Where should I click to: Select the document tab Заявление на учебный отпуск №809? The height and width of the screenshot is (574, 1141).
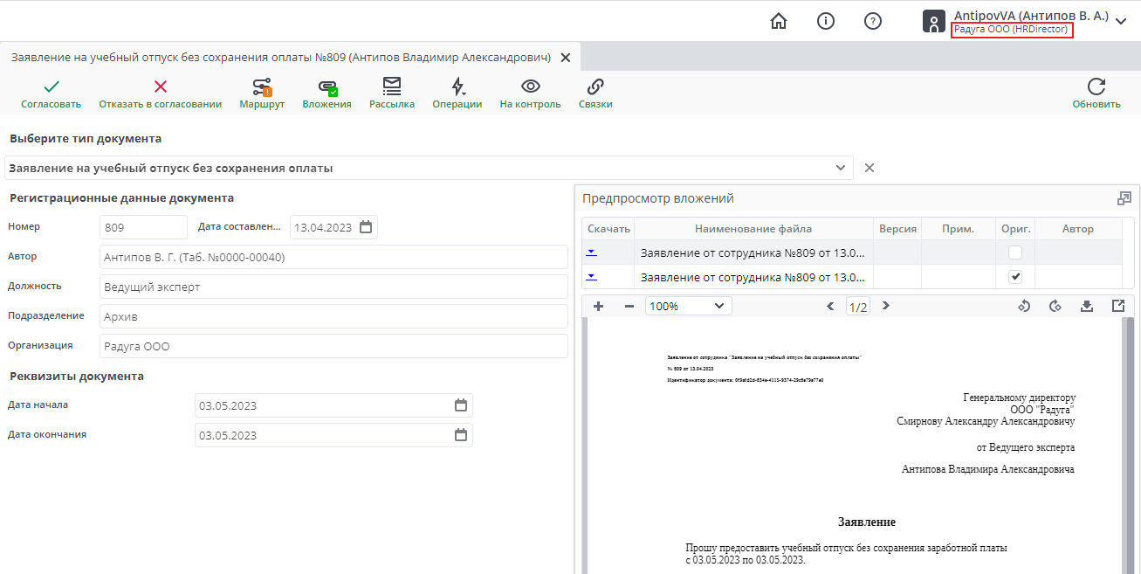280,57
